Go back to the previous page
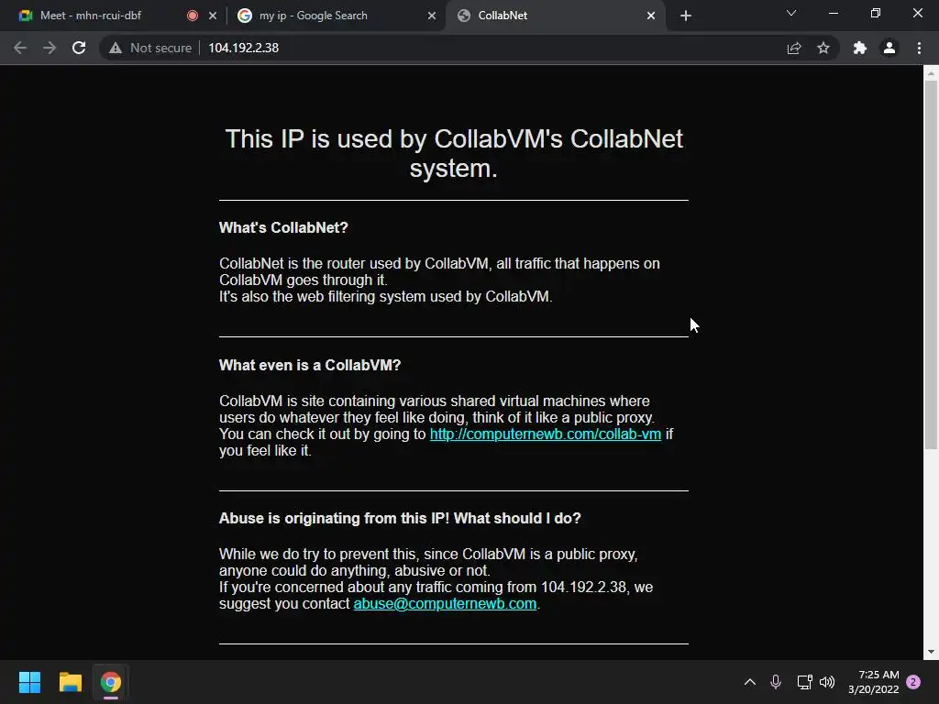The height and width of the screenshot is (704, 939). [20, 48]
